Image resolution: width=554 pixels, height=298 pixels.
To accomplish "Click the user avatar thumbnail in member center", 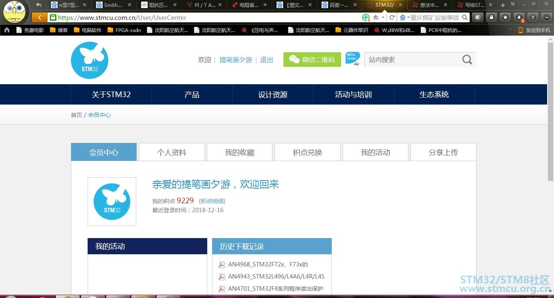I will pos(112,202).
